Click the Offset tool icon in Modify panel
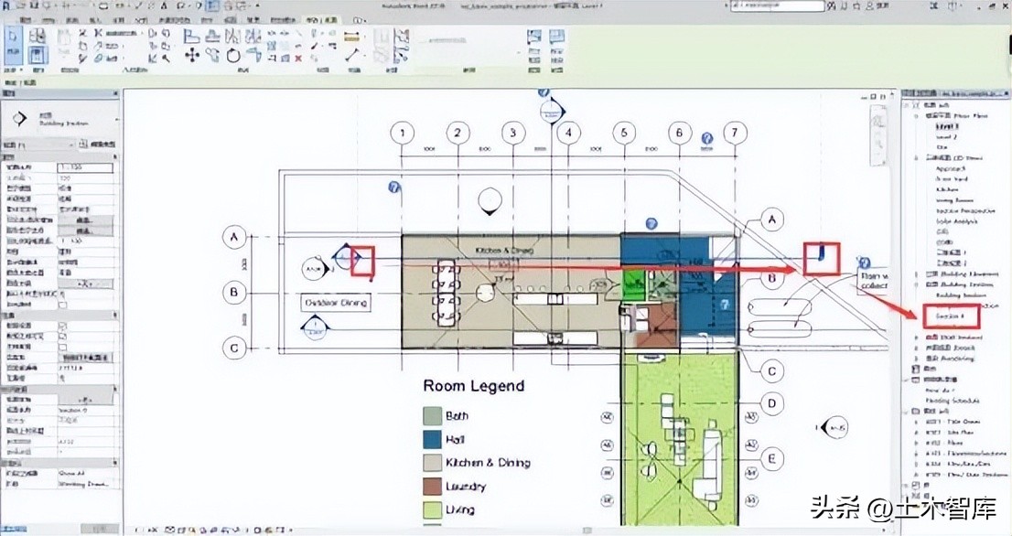The width and height of the screenshot is (1012, 536). (213, 37)
